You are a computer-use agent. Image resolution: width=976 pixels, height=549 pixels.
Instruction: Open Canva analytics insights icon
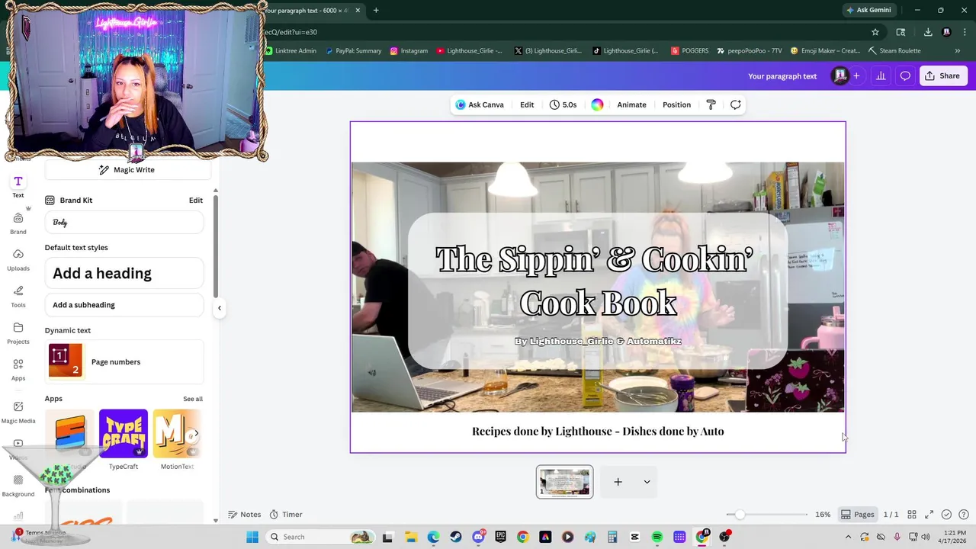pyautogui.click(x=881, y=76)
